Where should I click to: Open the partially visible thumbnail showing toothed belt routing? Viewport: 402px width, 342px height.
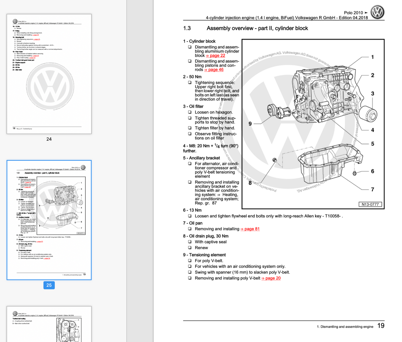pos(49,324)
